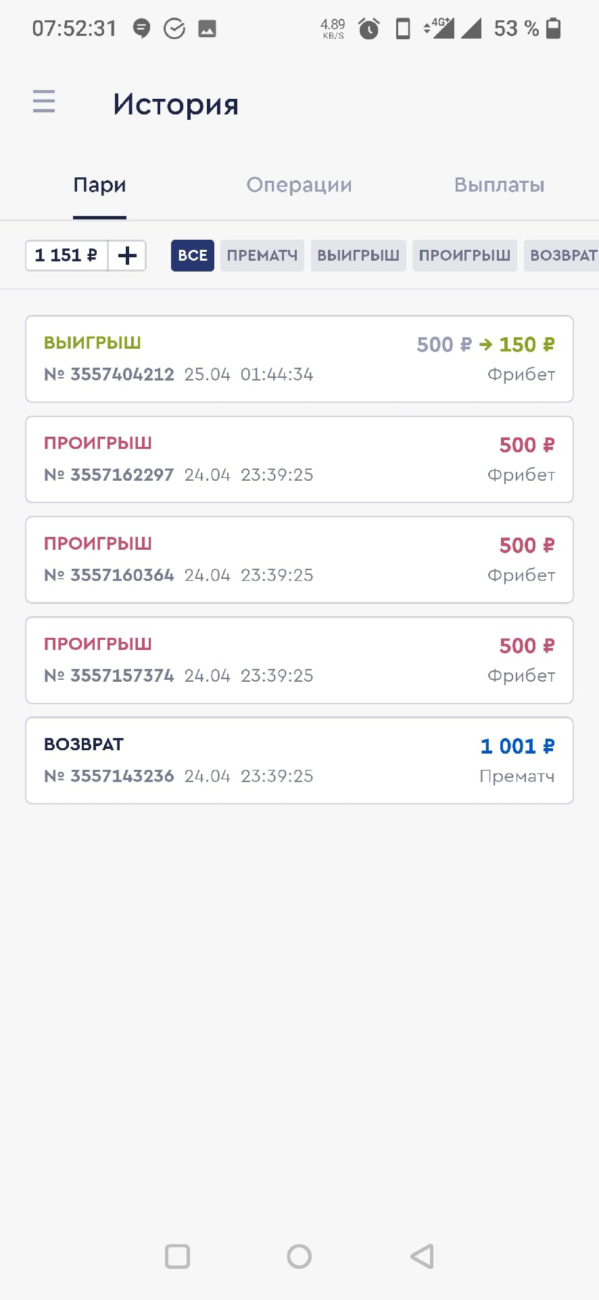Enable the ВСЕ filter chip

pos(193,255)
